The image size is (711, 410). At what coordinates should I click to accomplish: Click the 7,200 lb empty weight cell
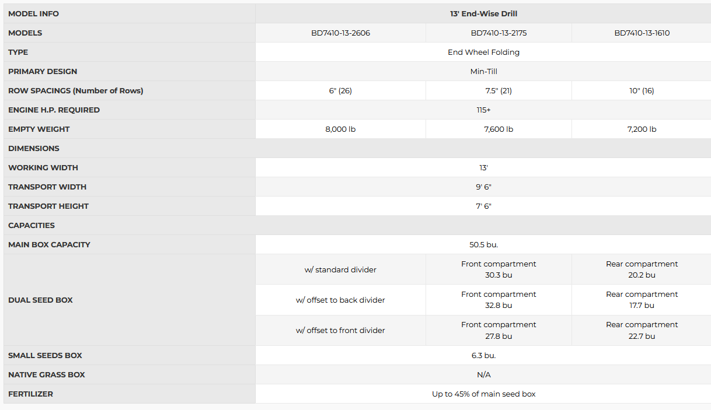click(642, 129)
